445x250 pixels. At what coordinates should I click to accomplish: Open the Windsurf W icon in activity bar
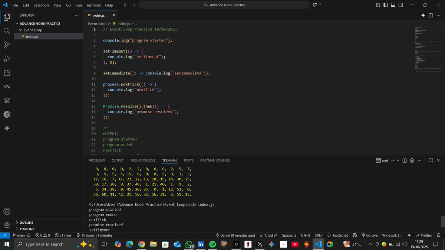pyautogui.click(x=7, y=87)
